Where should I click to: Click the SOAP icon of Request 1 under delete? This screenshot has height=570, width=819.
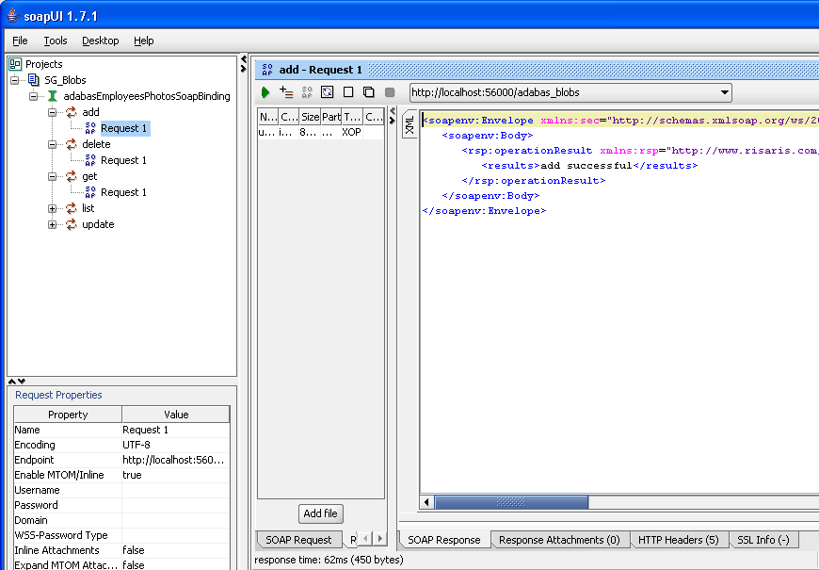tap(90, 160)
